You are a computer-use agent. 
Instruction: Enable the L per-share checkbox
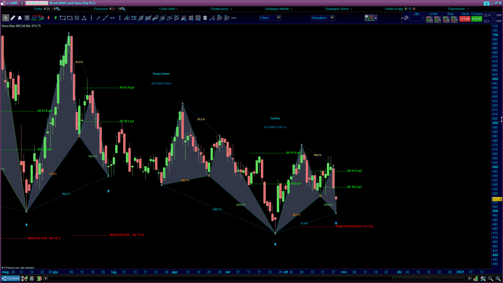[486, 21]
